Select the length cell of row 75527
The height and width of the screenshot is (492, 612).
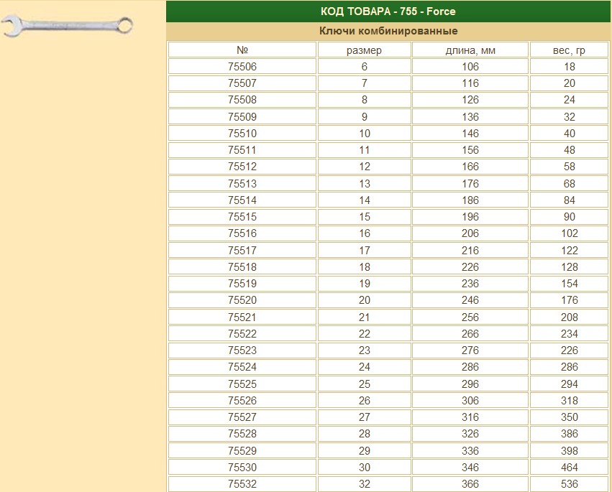(x=470, y=417)
